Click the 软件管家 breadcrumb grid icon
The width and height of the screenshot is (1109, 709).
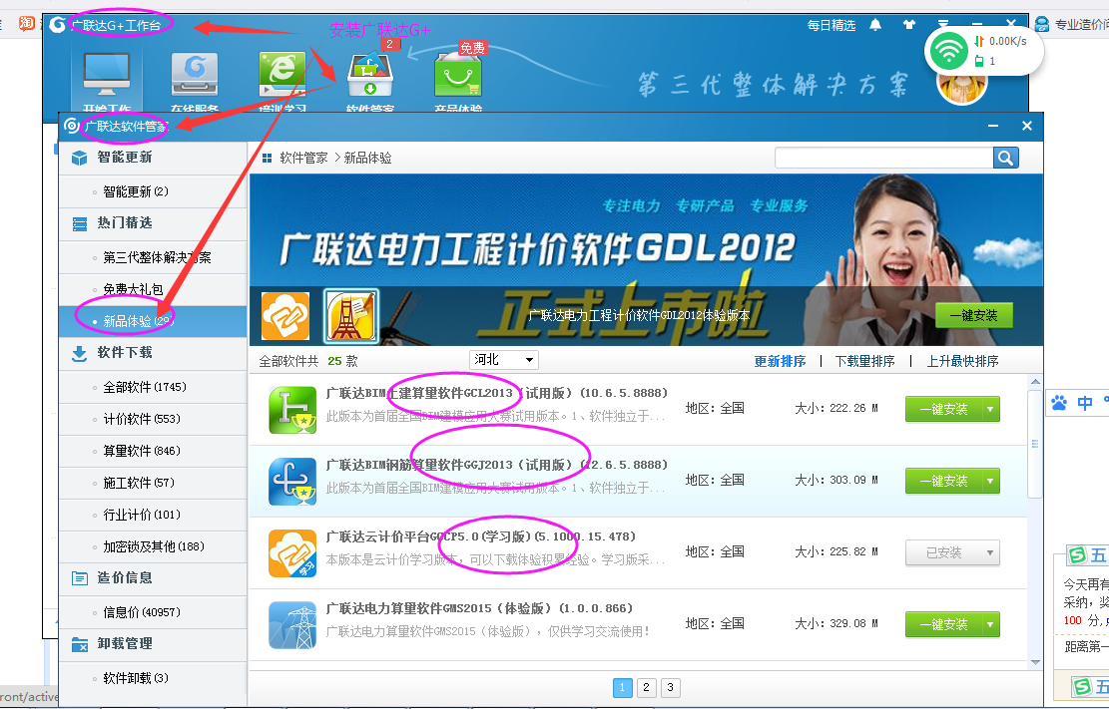(267, 159)
